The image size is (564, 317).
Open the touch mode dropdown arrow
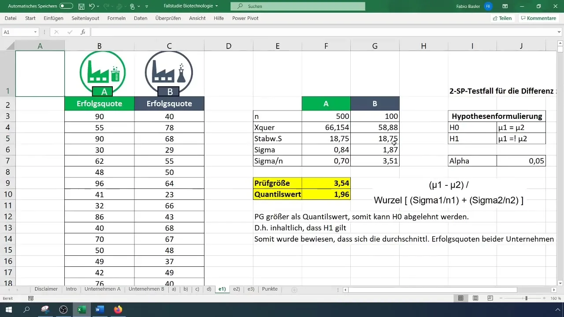pyautogui.click(x=138, y=7)
